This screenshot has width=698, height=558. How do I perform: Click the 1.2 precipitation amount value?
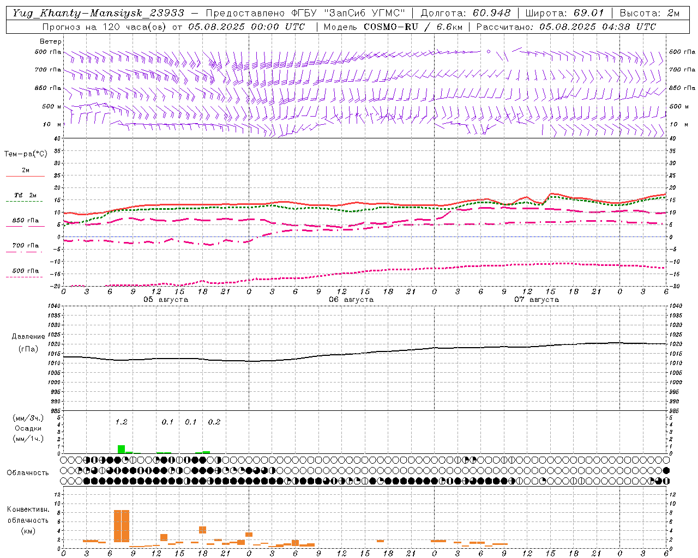click(x=121, y=422)
